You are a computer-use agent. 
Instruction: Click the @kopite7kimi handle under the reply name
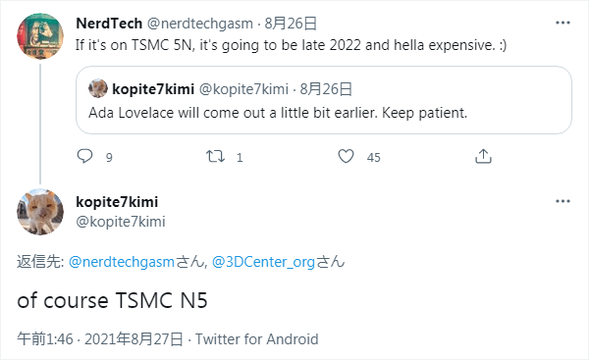tap(121, 222)
